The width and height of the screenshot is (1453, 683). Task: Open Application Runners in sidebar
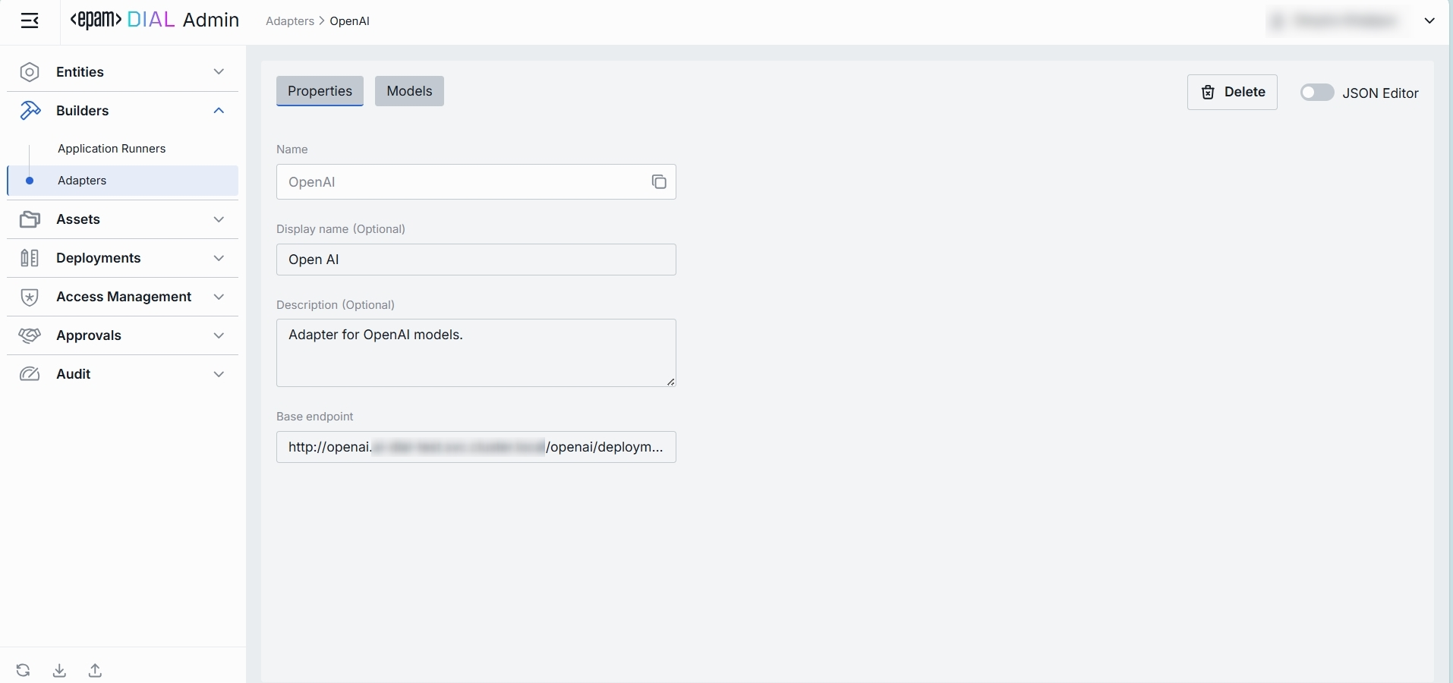(x=112, y=149)
